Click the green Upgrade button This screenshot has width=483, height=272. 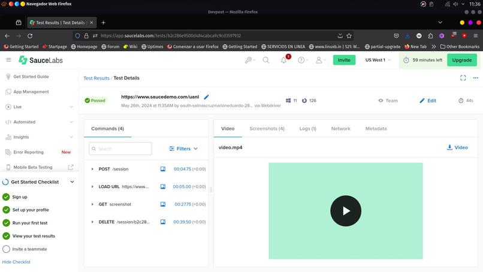(x=462, y=60)
